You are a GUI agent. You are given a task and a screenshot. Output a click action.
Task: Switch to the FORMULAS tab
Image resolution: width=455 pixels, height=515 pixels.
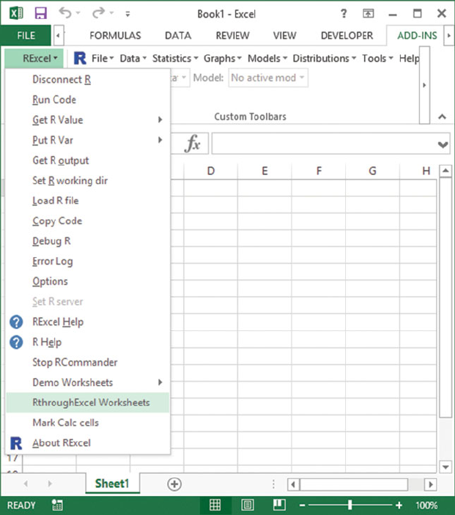pyautogui.click(x=115, y=35)
